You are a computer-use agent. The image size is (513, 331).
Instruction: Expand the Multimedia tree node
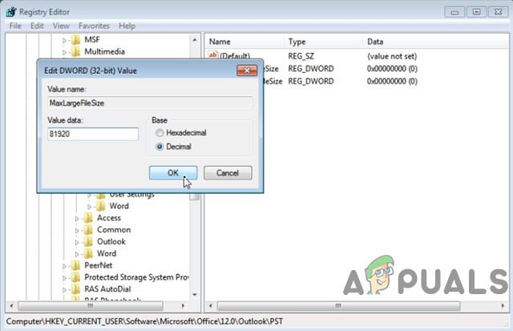coord(64,52)
